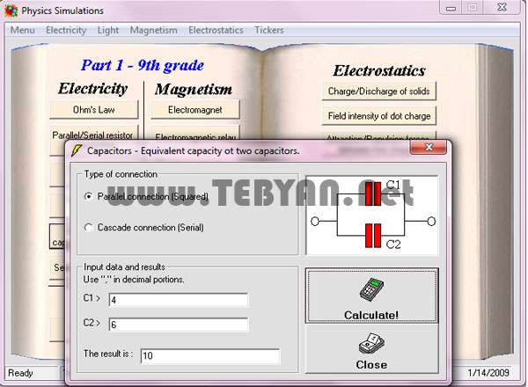Click the calculator icon on Calculate button
This screenshot has height=387, width=528.
click(x=371, y=289)
